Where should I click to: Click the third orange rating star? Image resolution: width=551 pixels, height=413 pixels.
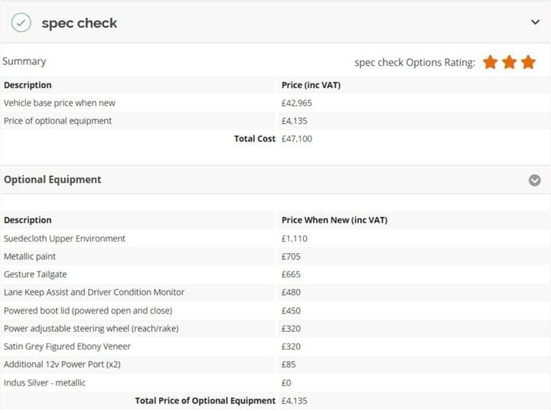click(x=528, y=62)
